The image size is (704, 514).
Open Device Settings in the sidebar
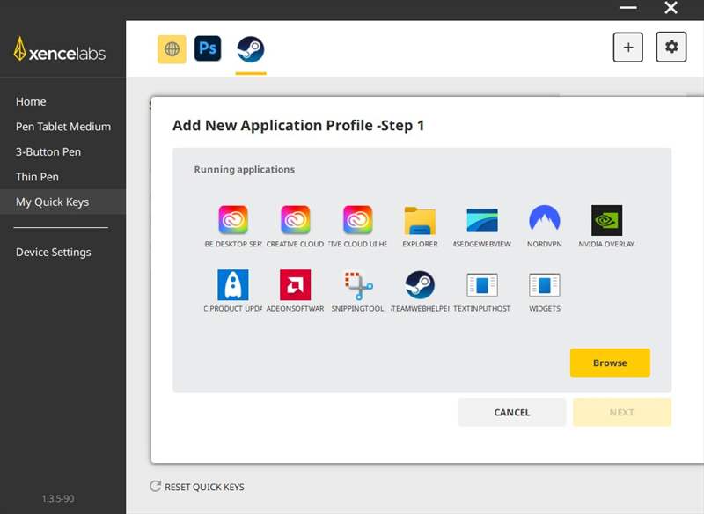click(x=54, y=253)
